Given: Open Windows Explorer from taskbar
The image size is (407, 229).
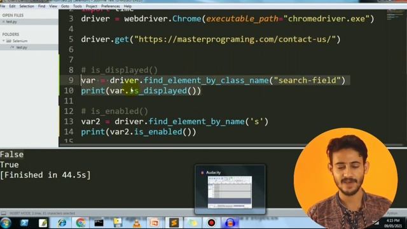Looking at the screenshot, I should (x=118, y=223).
